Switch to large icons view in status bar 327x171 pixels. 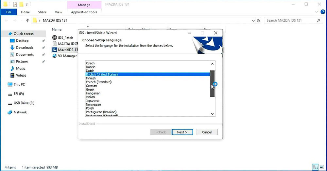coord(322,167)
